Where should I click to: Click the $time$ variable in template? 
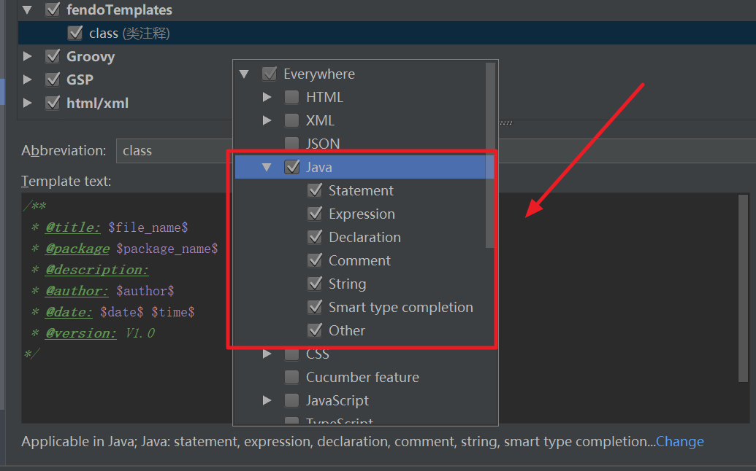point(172,312)
